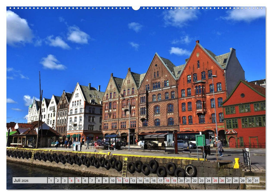Click Sunday 26 in the calendar row
The height and width of the screenshot is (196, 272).
click(222, 180)
